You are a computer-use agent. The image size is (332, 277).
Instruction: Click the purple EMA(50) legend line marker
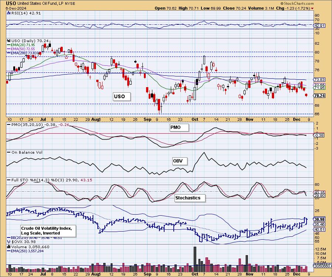coord(9,49)
